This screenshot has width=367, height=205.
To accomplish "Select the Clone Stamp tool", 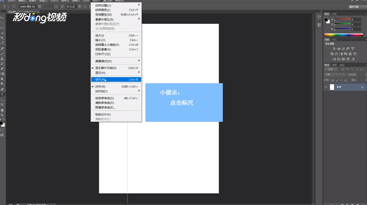I will point(2,58).
